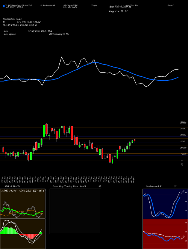The width and height of the screenshot is (188, 249).
Task: Click the last red candlestick on the chart
Action: (135, 140)
